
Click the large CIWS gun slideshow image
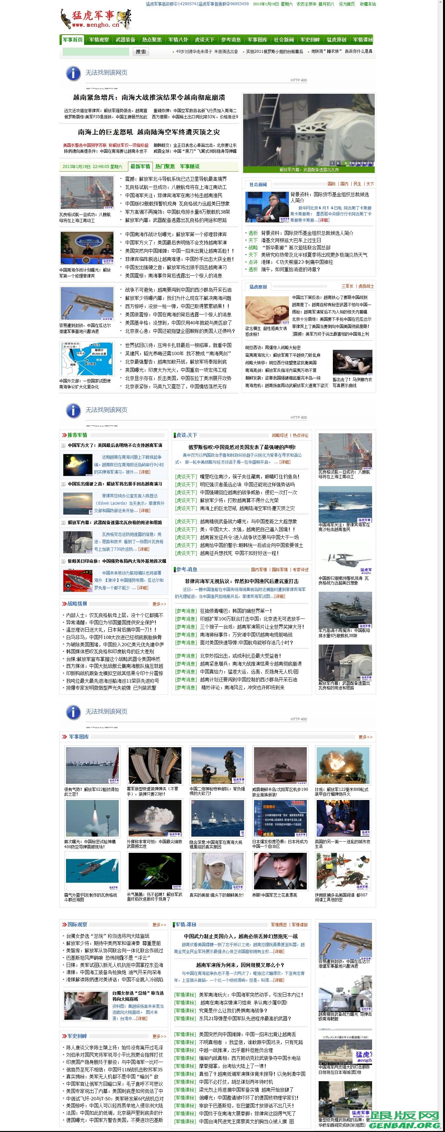[x=309, y=130]
